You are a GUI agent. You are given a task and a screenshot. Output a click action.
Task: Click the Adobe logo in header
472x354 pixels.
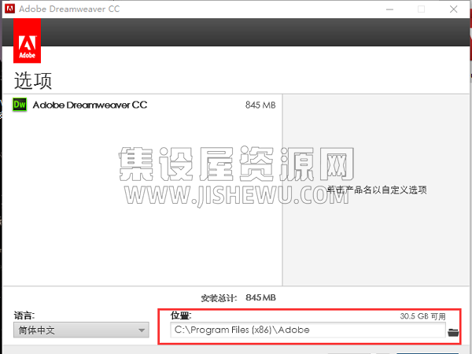coord(27,41)
